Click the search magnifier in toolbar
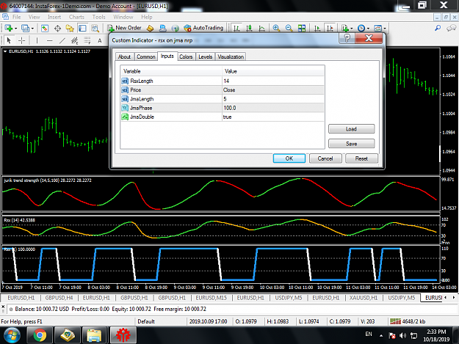 coord(438,28)
